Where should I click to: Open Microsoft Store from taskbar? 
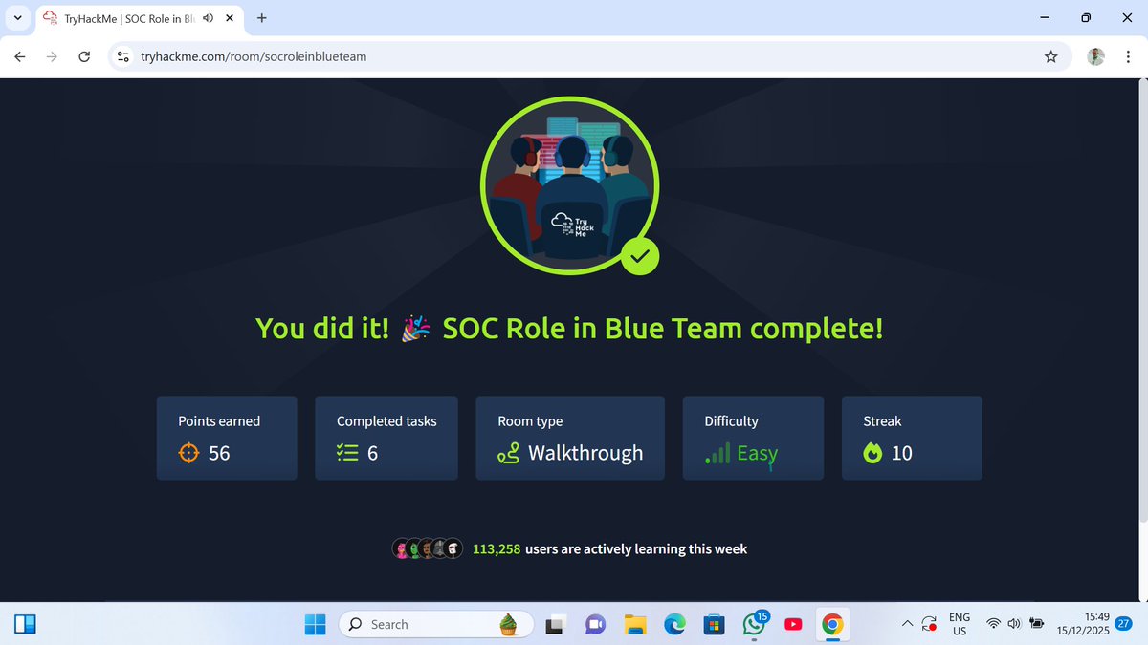click(712, 624)
